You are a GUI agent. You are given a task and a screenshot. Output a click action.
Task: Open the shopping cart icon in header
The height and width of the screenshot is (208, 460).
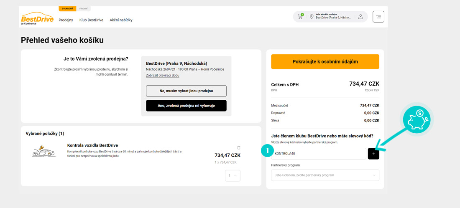(300, 17)
